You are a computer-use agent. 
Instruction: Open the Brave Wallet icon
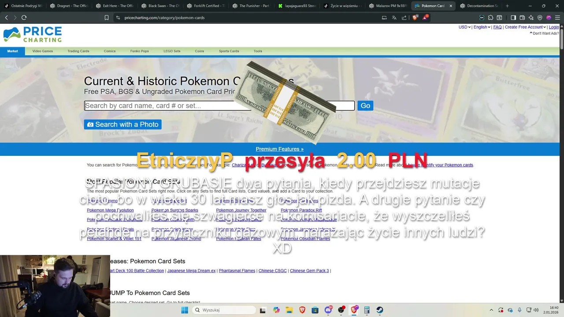point(522,18)
